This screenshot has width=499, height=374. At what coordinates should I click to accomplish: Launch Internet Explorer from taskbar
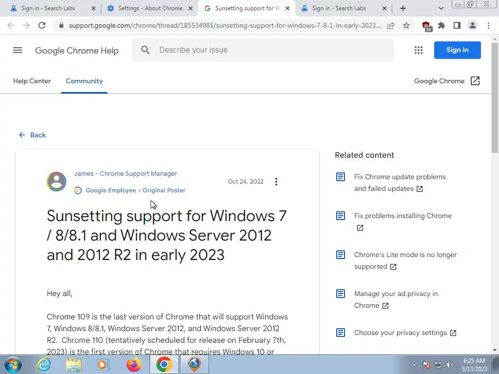tap(43, 364)
